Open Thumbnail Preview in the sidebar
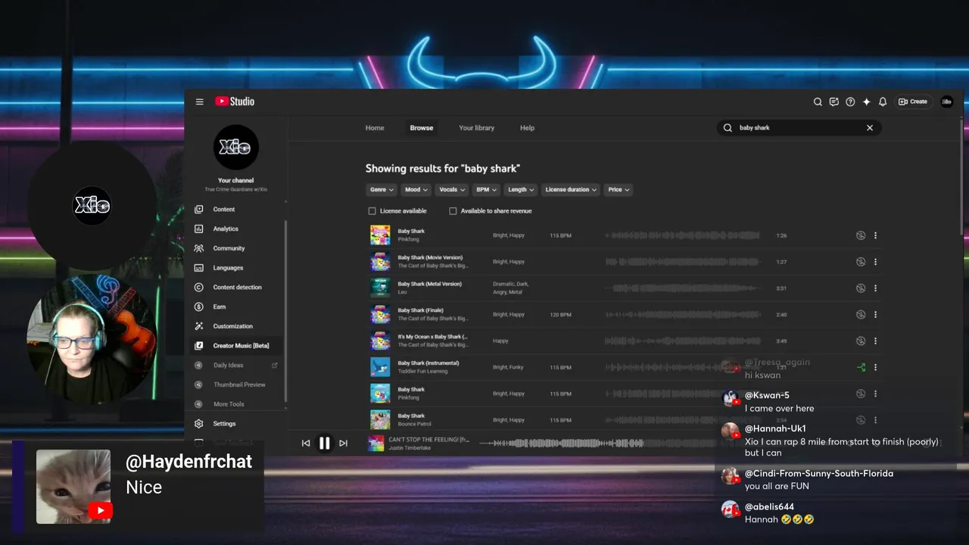The width and height of the screenshot is (969, 545). tap(236, 385)
